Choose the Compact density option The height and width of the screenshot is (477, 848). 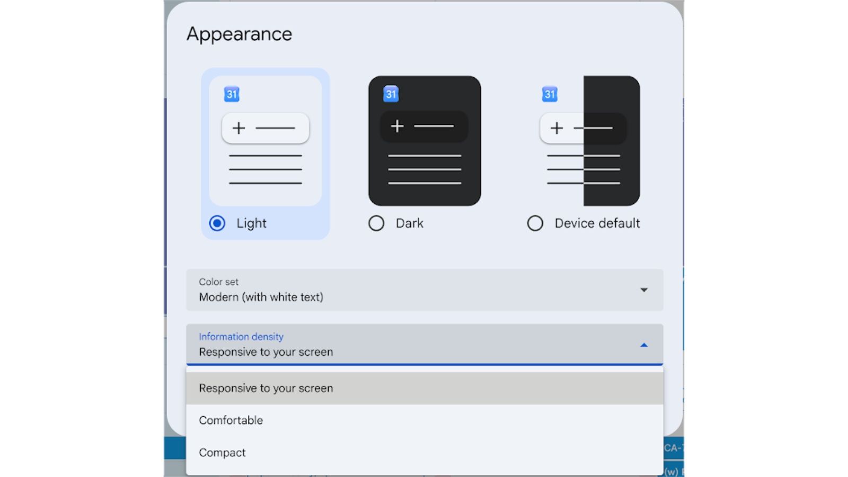click(425, 453)
